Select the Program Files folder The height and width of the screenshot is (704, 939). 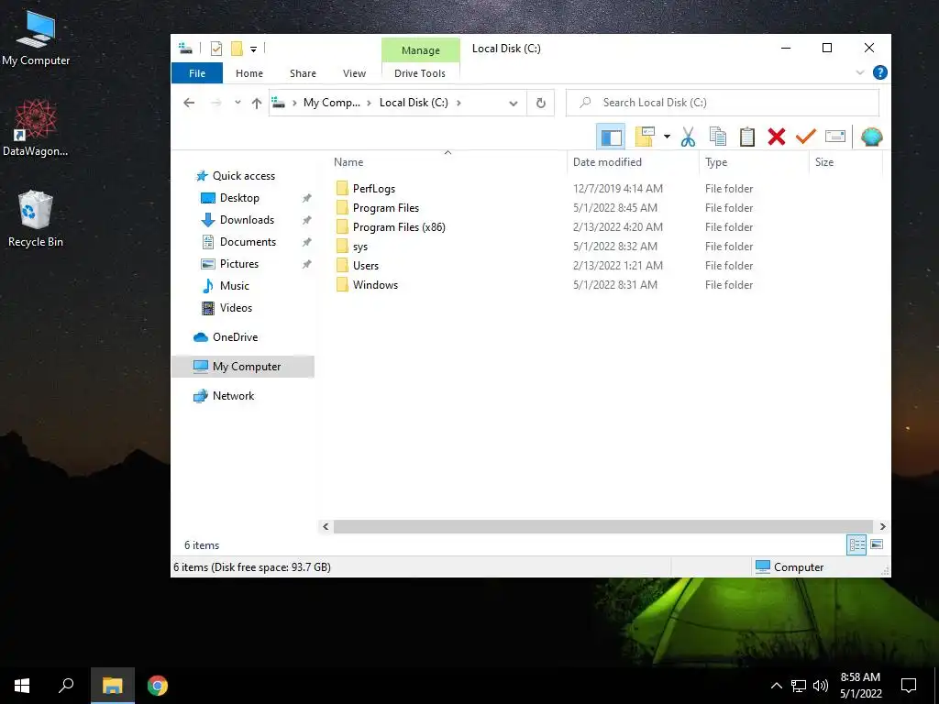pos(386,208)
